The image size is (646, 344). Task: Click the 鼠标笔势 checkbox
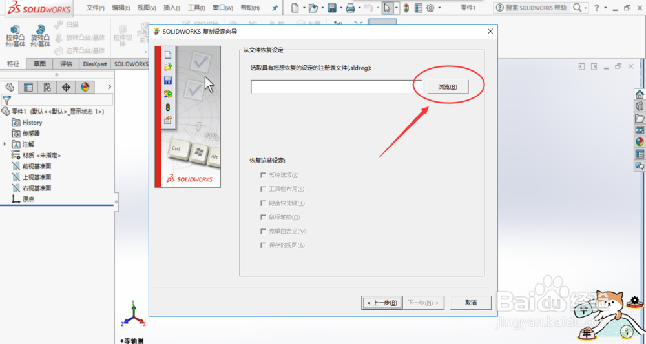[x=264, y=217]
